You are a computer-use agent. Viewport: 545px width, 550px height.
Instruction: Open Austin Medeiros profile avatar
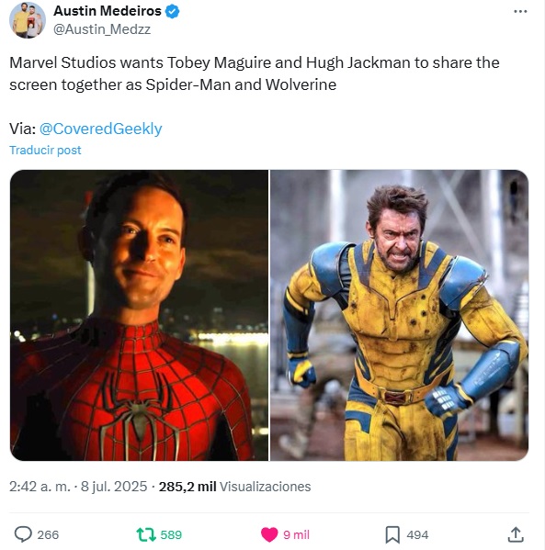point(28,20)
